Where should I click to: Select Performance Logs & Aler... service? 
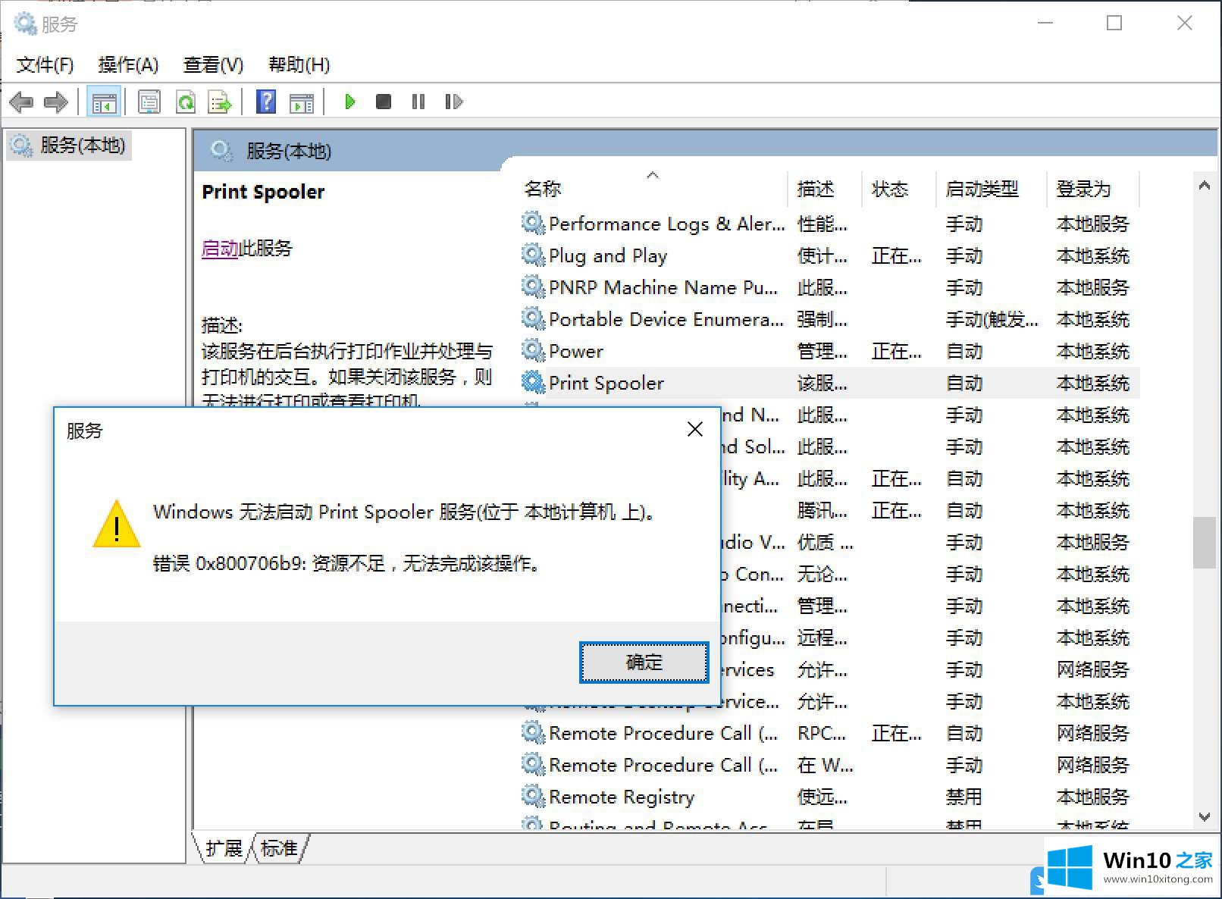pos(666,224)
